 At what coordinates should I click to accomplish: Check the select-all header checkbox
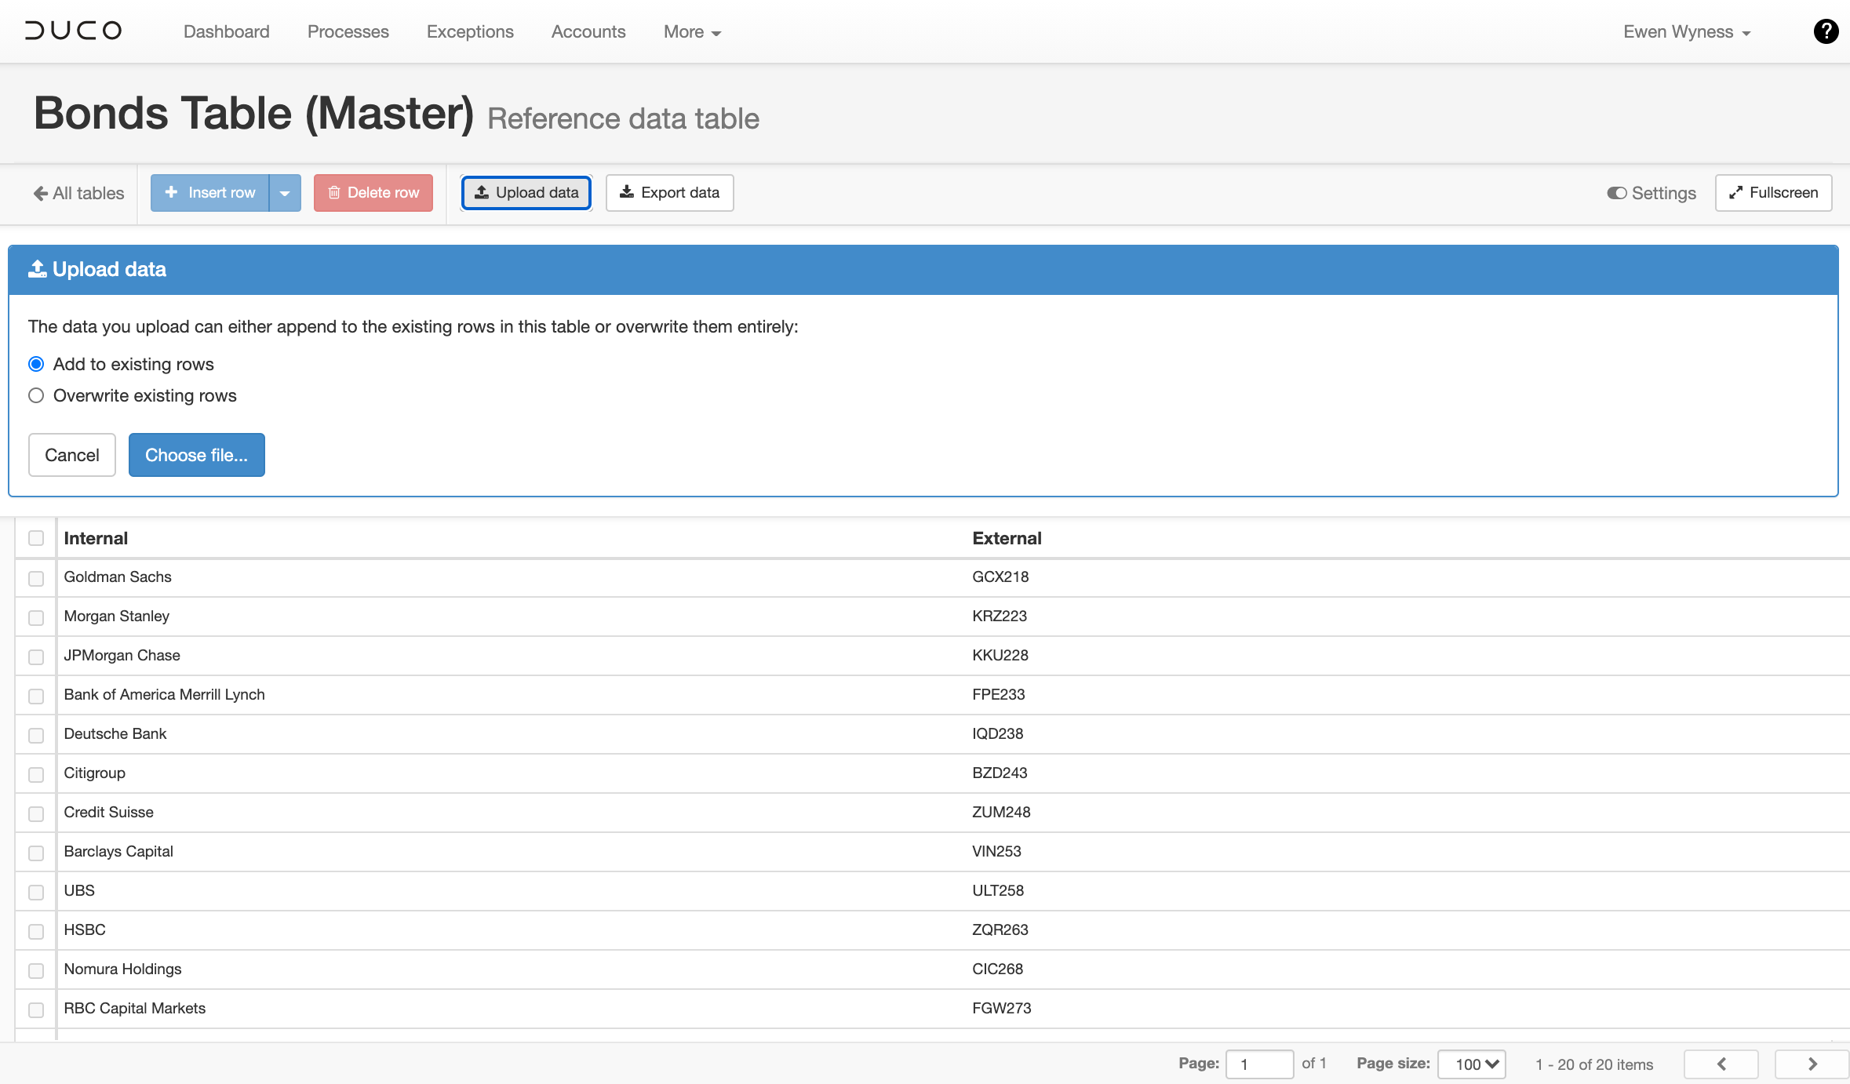pyautogui.click(x=36, y=538)
